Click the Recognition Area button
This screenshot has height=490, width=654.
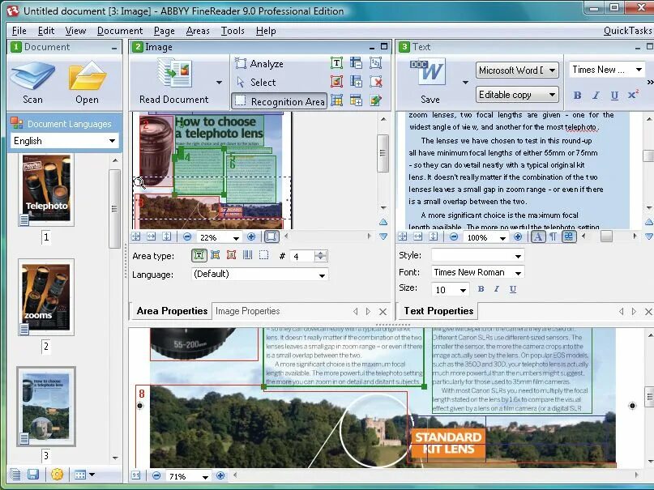[280, 101]
